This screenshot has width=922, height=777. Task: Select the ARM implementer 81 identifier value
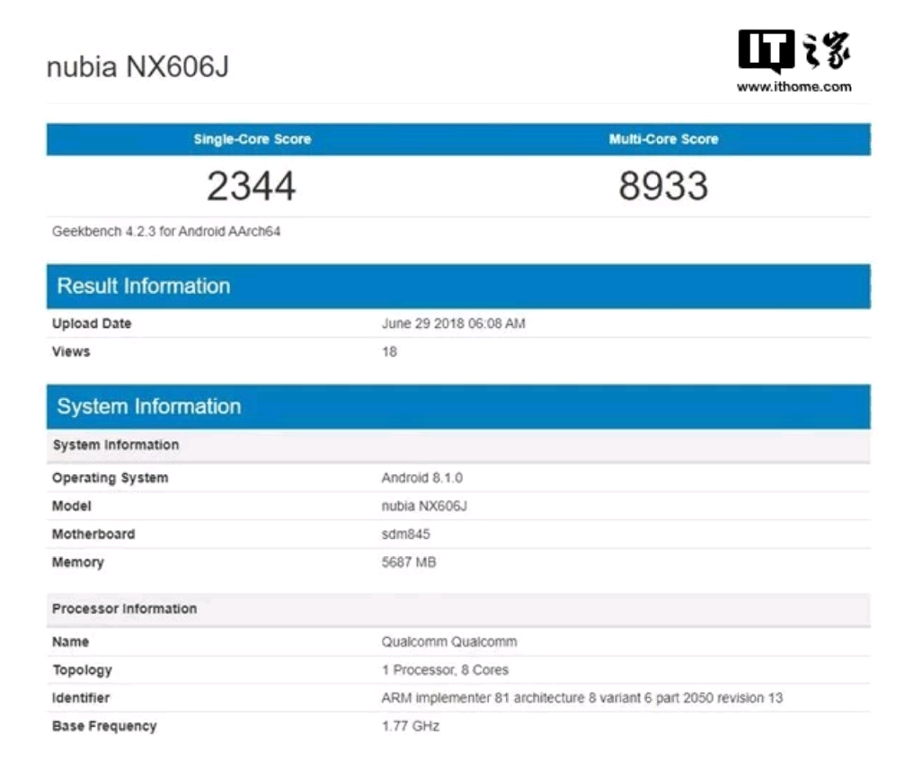582,698
